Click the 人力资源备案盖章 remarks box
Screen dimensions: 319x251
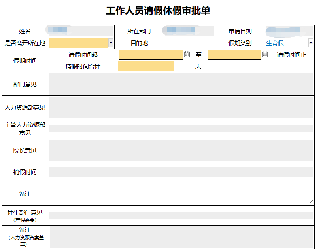181,237
